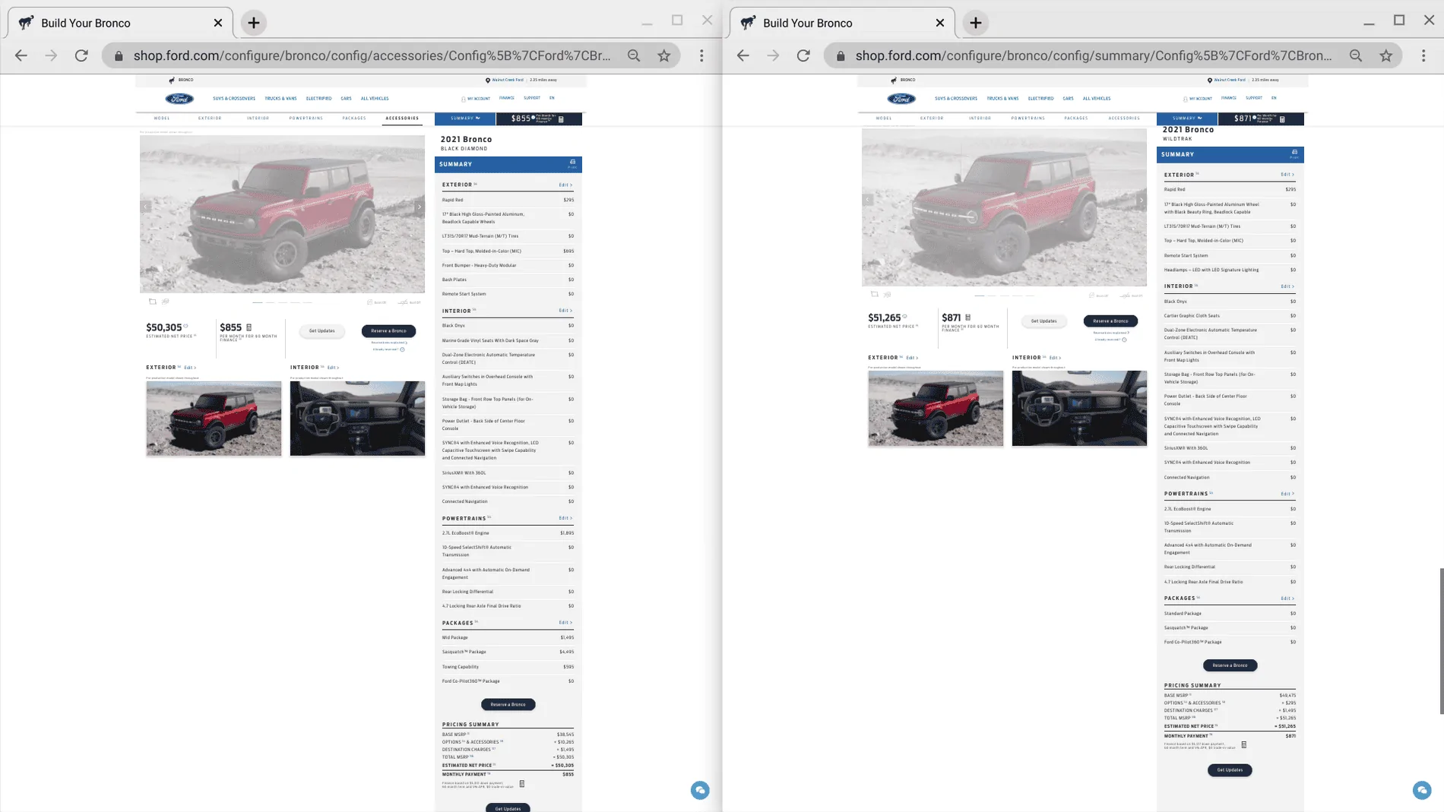Image resolution: width=1444 pixels, height=812 pixels.
Task: Open the Chrome menu in the left window
Action: pos(701,55)
